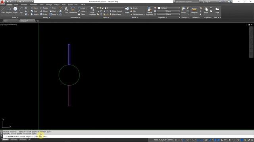The width and height of the screenshot is (254, 142).
Task: Toggle MODEL space in status bar
Action: pos(170,140)
